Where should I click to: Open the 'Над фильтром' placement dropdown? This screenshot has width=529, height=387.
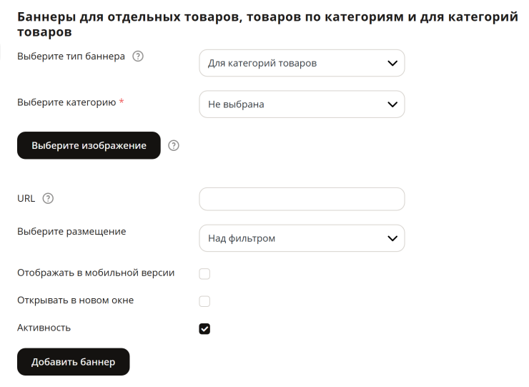pos(302,238)
